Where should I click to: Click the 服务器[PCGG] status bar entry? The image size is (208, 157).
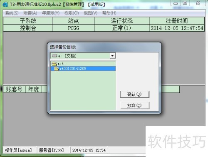[53, 150]
